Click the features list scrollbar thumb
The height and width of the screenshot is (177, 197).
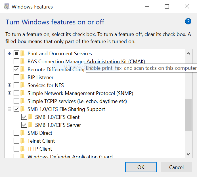coord(188,115)
